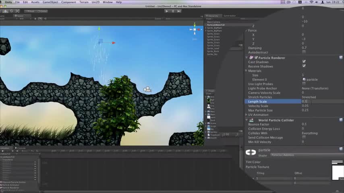Screen dimensions: 344x193
Task: Open World Particle Collider settings gear
Action: click(x=341, y=120)
